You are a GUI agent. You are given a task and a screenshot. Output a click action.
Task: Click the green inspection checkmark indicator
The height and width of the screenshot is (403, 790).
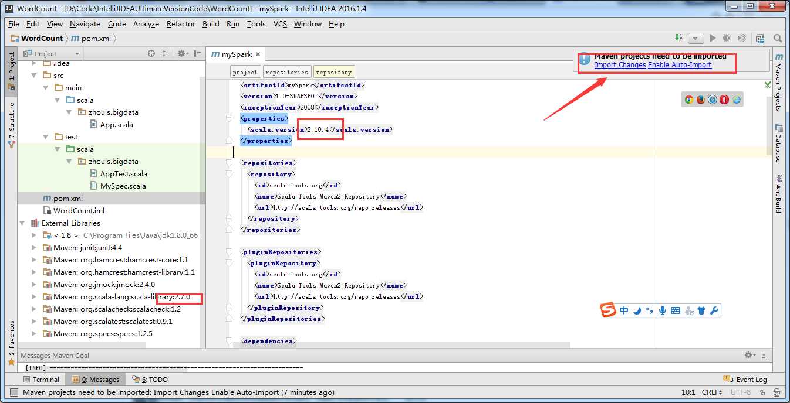point(768,84)
